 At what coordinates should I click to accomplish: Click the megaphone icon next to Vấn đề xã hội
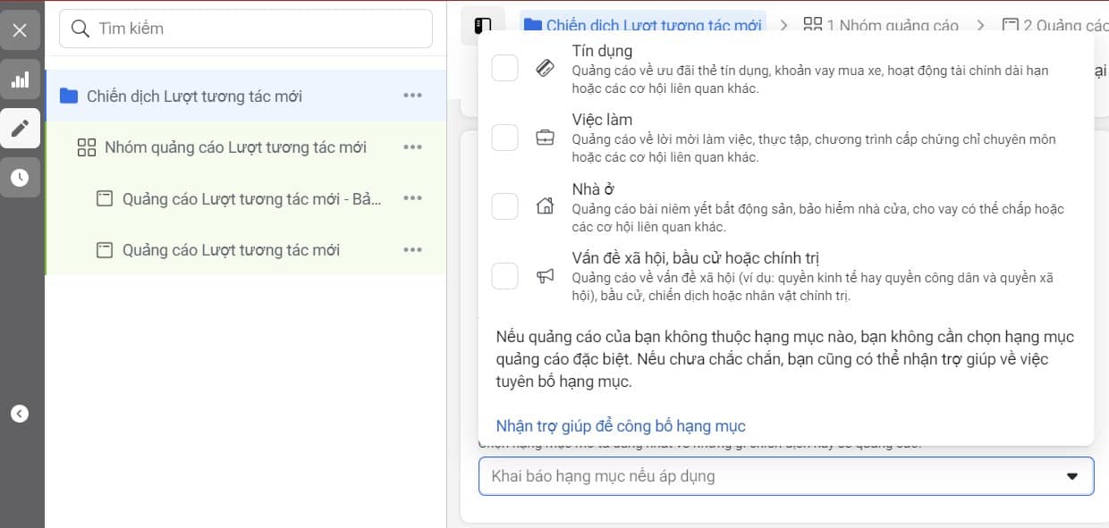point(545,276)
